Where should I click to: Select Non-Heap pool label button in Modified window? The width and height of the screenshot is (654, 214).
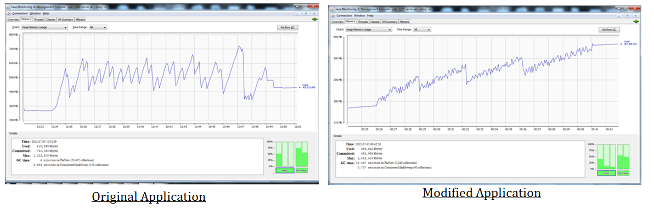624,173
